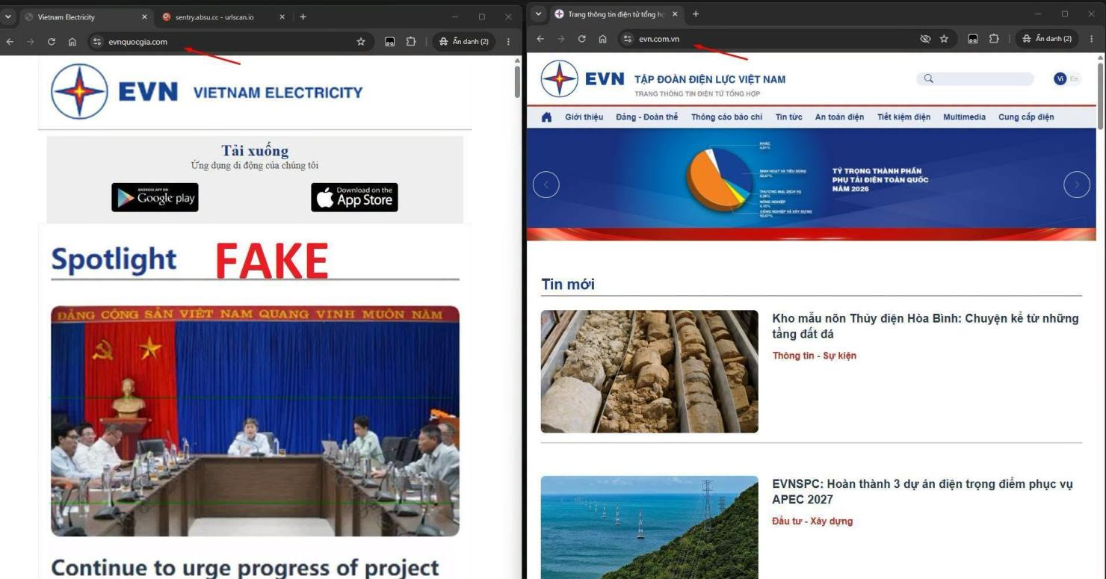Click the search field on the EVN site
This screenshot has width=1106, height=579.
[x=975, y=78]
